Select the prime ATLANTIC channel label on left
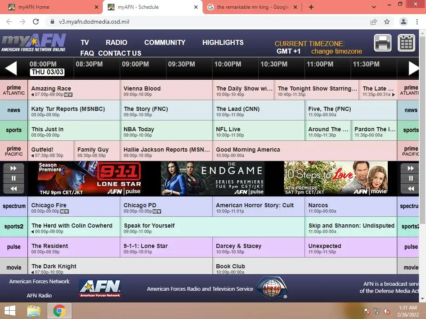Screen dimensions: 426x319 [14, 90]
